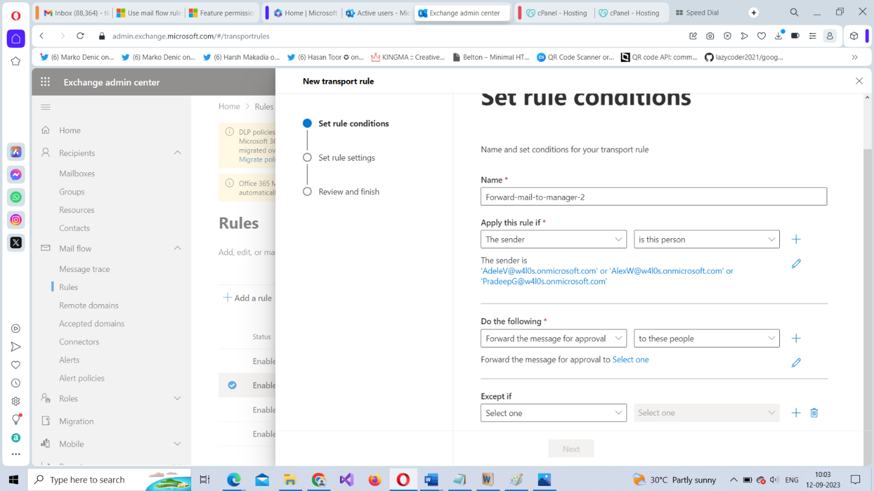Open Message trace in Mail flow menu
Screen dimensions: 874x491
click(x=84, y=269)
